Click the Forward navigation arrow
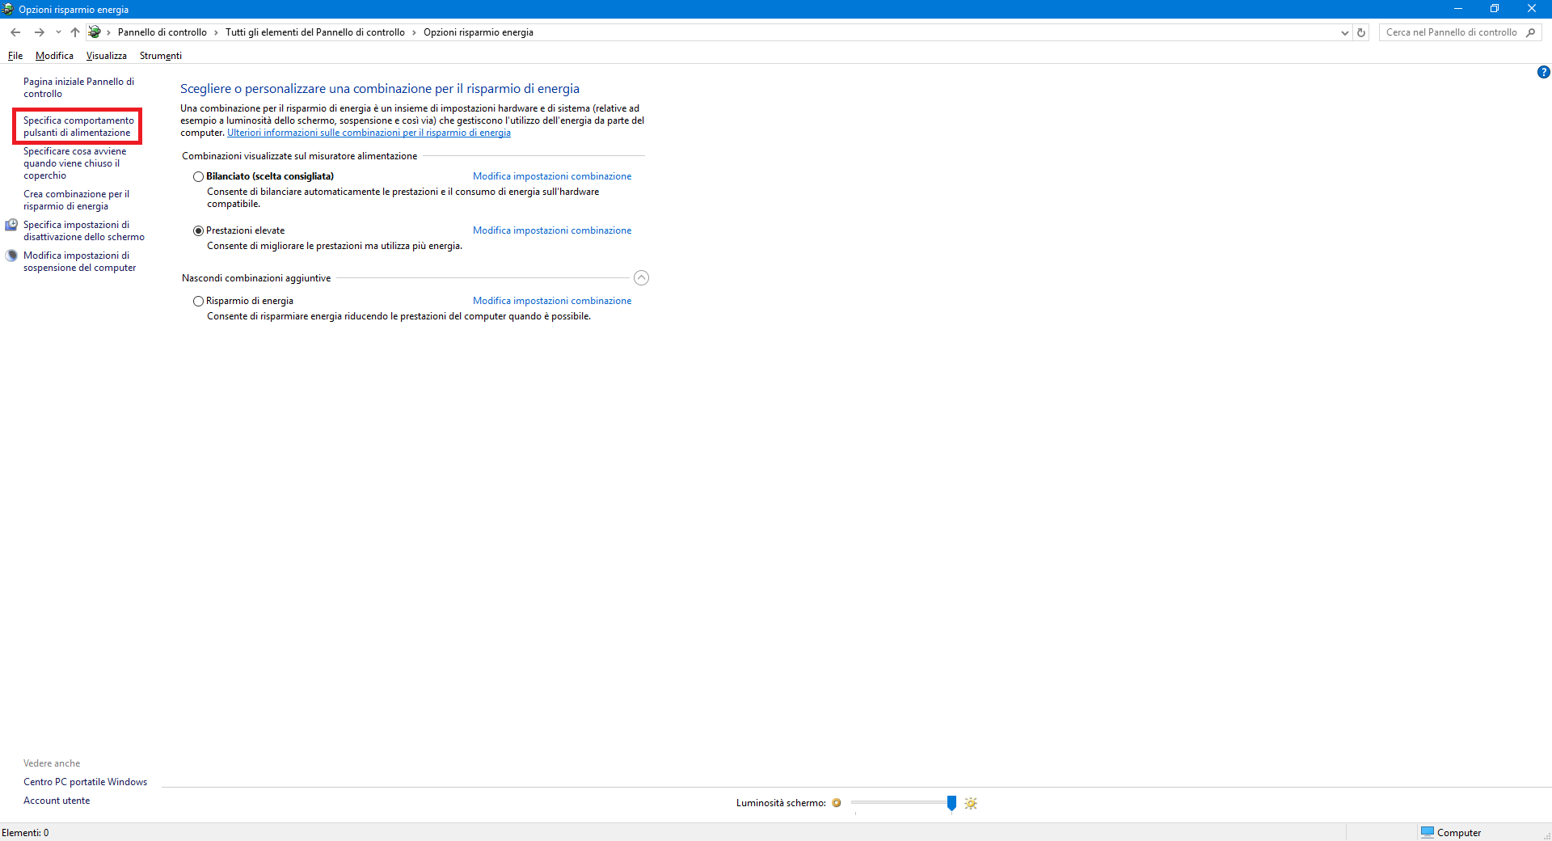Viewport: 1552px width, 841px height. (39, 32)
